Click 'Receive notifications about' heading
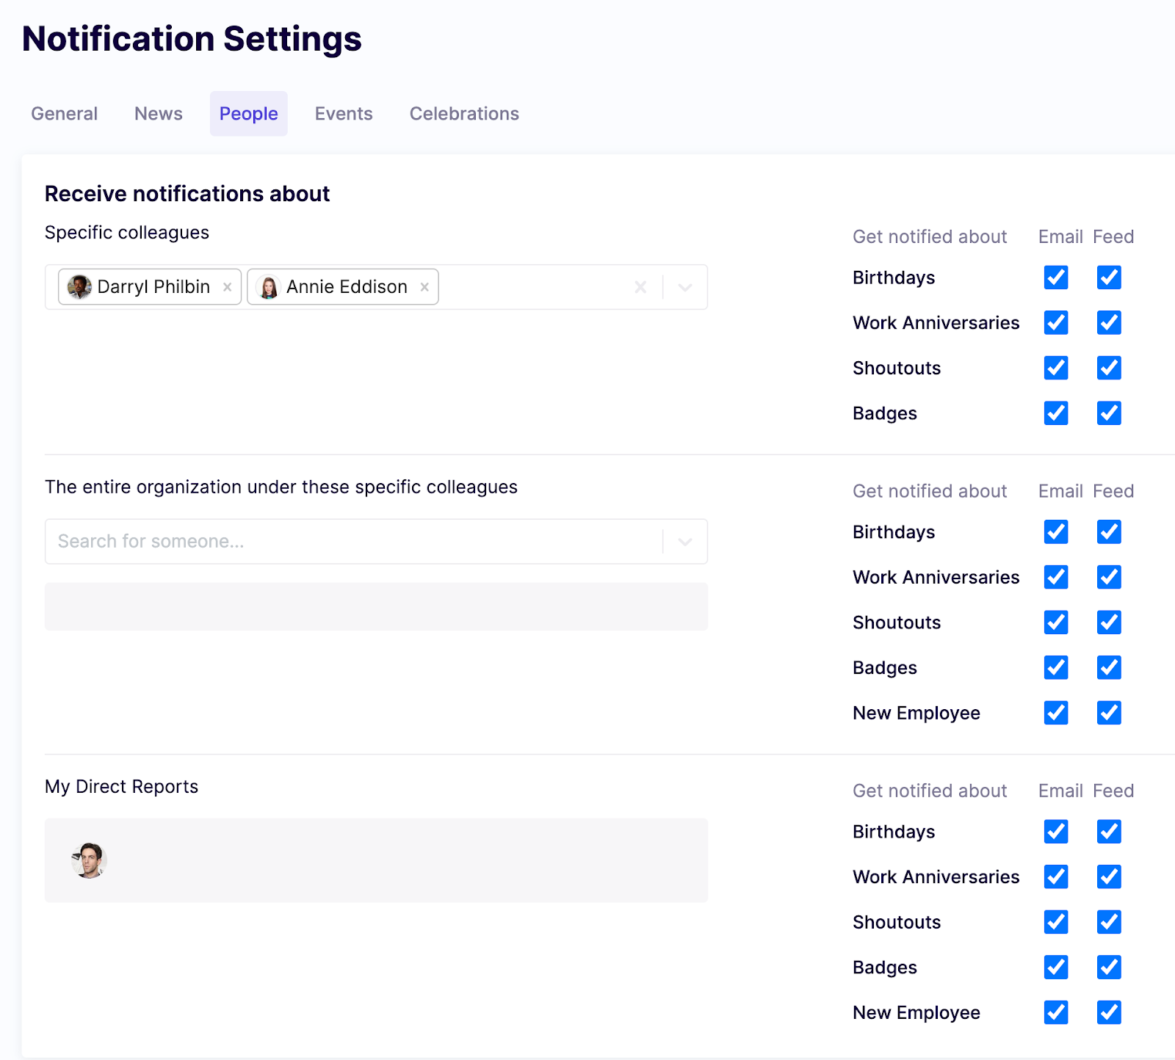 [187, 194]
